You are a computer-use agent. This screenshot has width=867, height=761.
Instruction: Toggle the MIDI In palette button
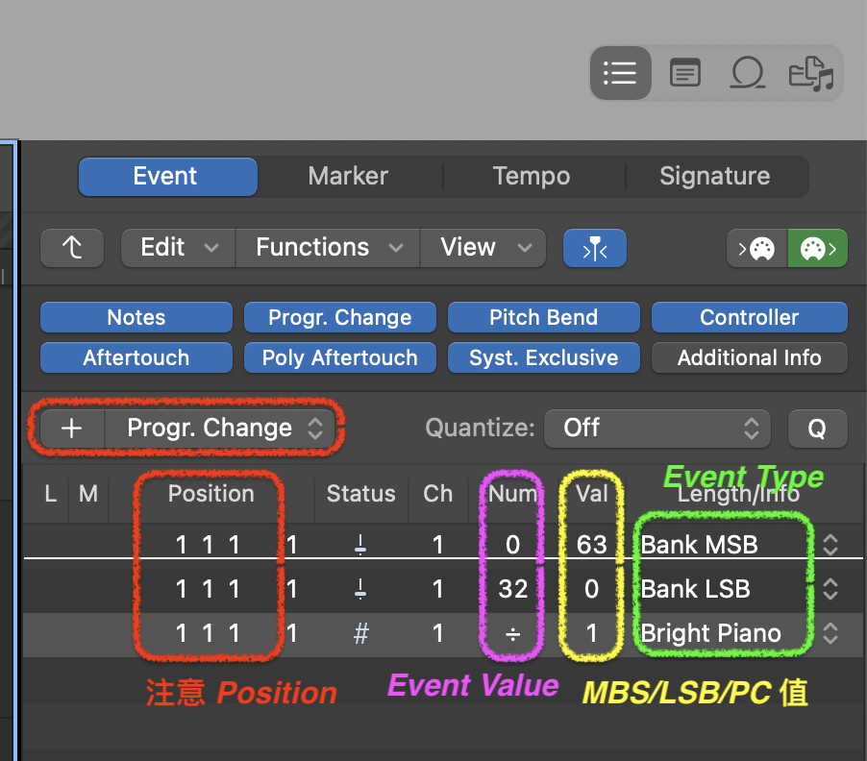pos(756,248)
